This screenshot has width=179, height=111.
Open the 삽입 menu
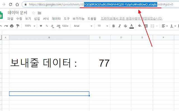[x=37, y=19]
